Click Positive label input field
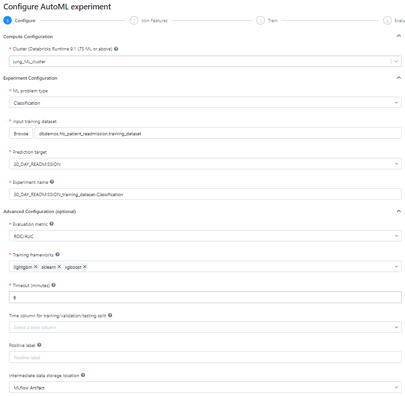Image resolution: width=405 pixels, height=396 pixels. (205, 357)
